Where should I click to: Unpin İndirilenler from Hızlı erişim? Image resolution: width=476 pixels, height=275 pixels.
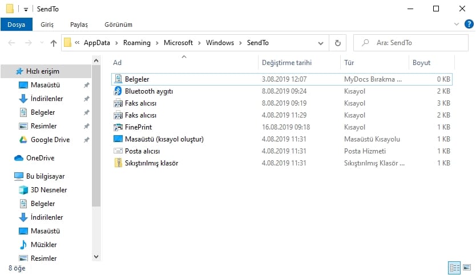tap(87, 99)
